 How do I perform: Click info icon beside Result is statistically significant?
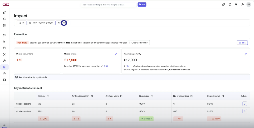point(17,77)
